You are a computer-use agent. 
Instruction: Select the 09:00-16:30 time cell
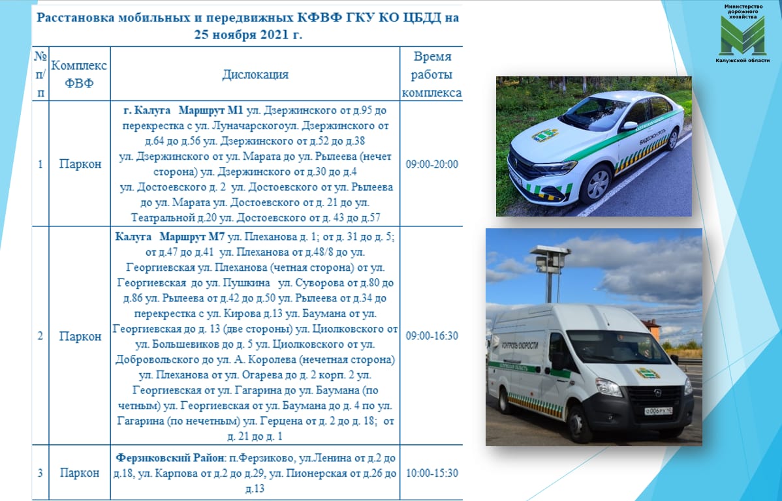(431, 336)
